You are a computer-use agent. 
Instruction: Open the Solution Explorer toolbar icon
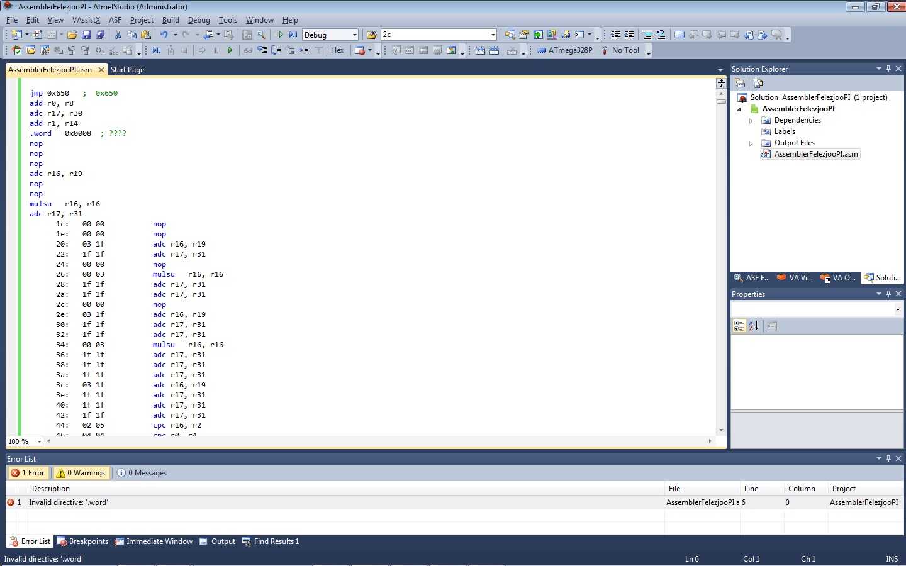pos(510,35)
